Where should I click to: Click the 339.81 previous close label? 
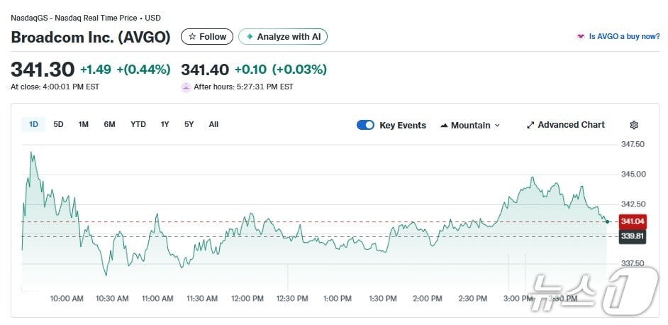(x=632, y=236)
